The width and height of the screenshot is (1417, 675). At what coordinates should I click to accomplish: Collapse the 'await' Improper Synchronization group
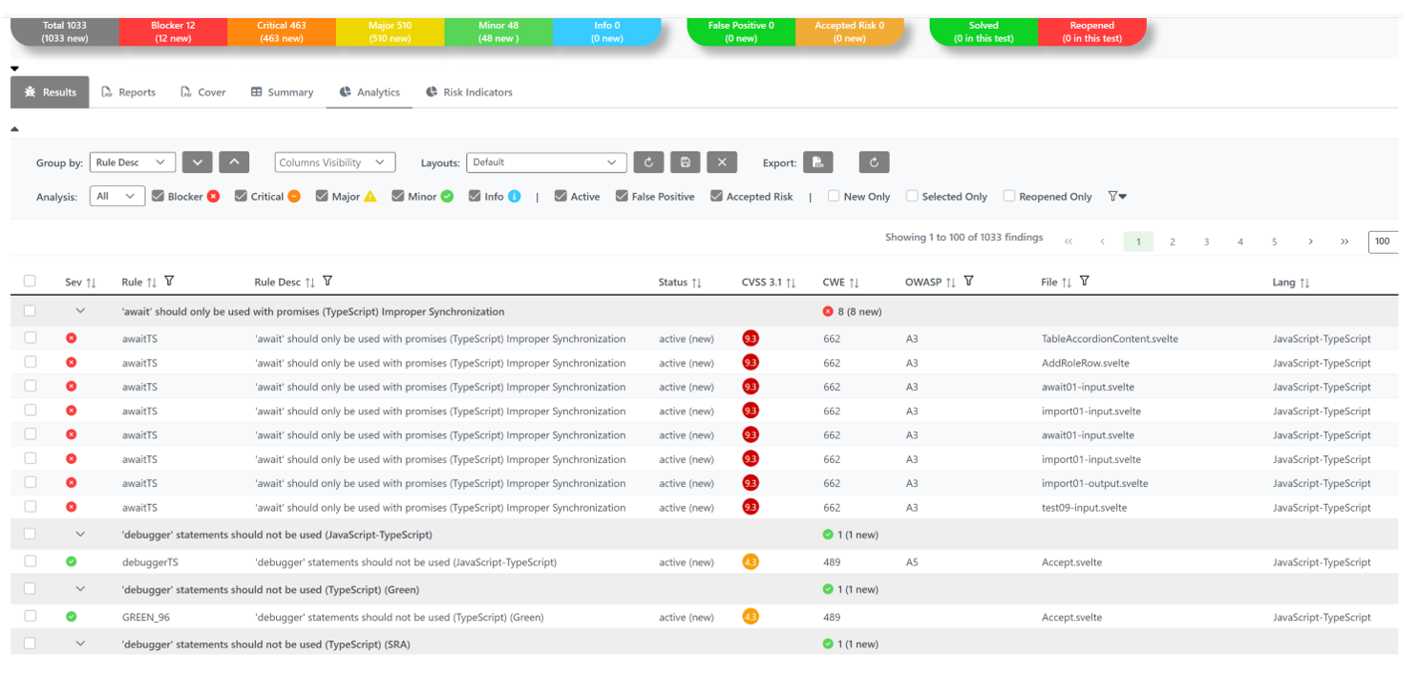tap(80, 311)
